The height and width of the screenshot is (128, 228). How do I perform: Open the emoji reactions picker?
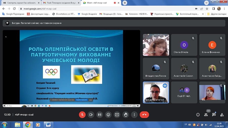point(108,115)
